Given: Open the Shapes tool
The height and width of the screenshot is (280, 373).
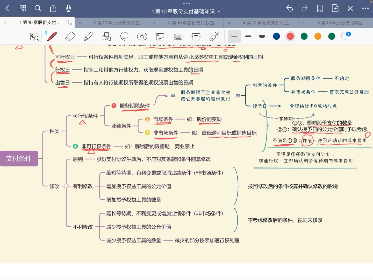Looking at the screenshot, I should tap(106, 36).
